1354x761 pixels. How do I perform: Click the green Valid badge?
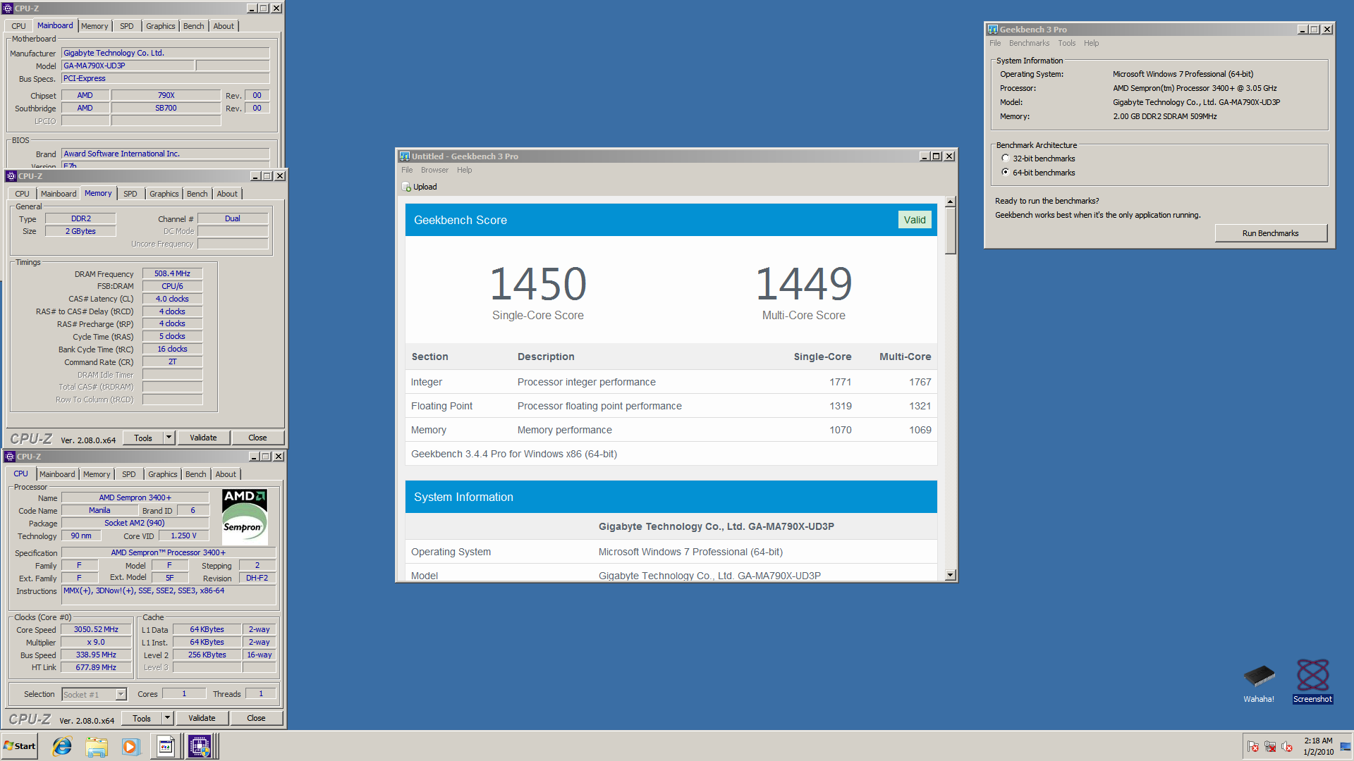point(915,220)
